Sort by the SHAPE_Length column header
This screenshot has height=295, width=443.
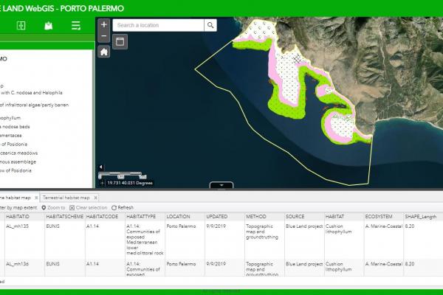tap(421, 217)
